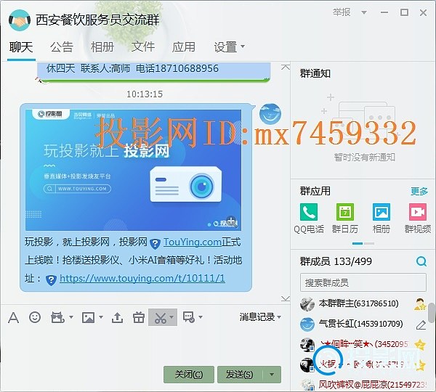Expand the sticker options dropdown arrow
This screenshot has height=392, width=436.
[71, 317]
